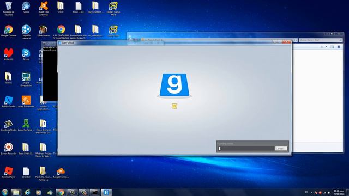The image size is (349, 196).
Task: Open the MegaDownloader desktop shortcut
Action: coord(61,173)
